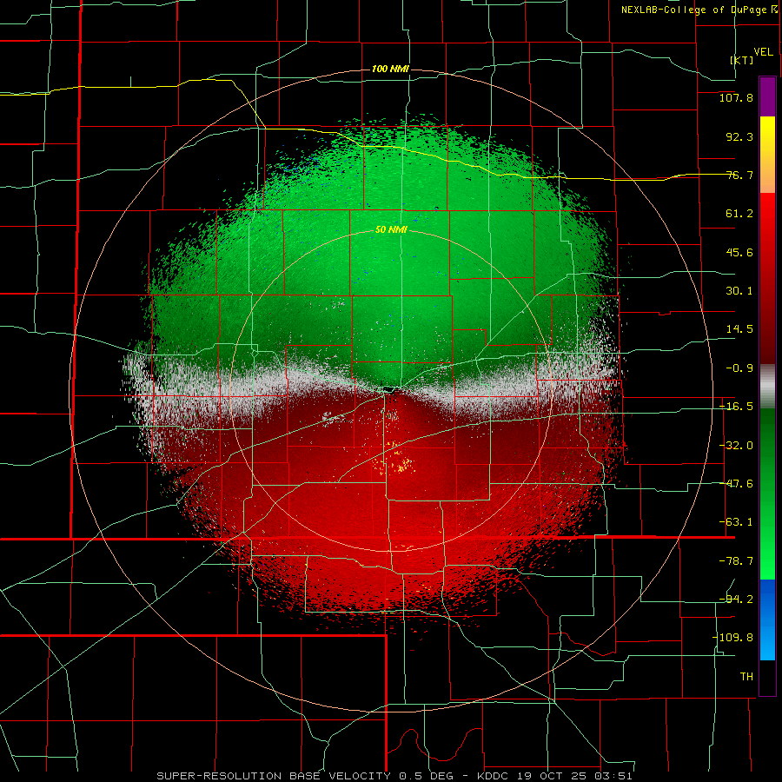Click the 92.3 value on velocity scale
This screenshot has height=782, width=782.
(739, 136)
